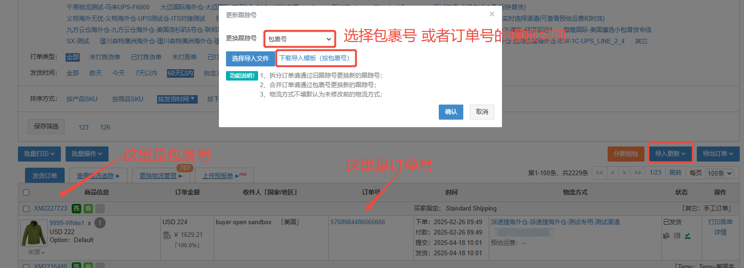Filter by 未打拣货单
The image size is (744, 268).
105,57
